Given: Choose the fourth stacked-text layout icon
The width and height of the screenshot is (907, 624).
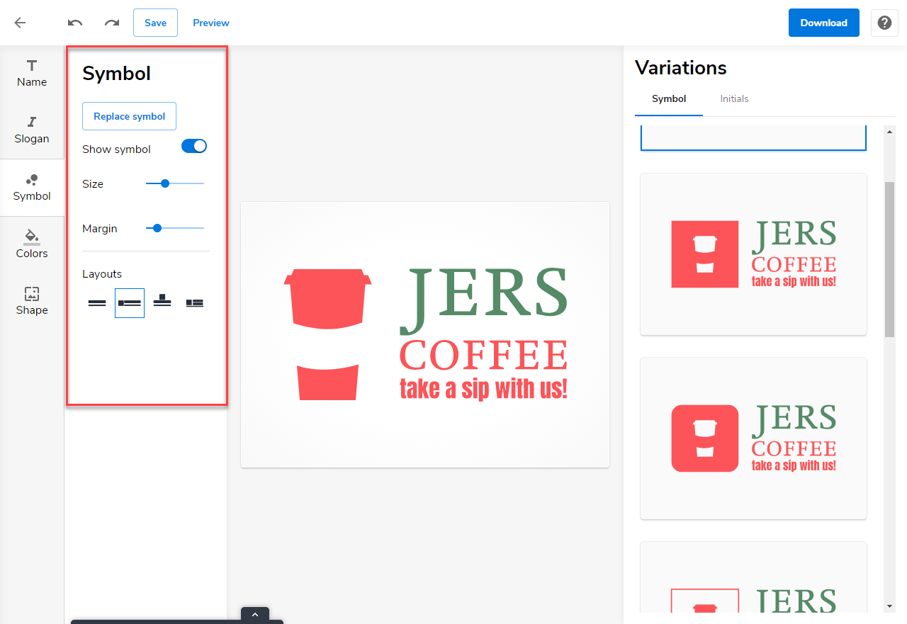Looking at the screenshot, I should (x=195, y=303).
